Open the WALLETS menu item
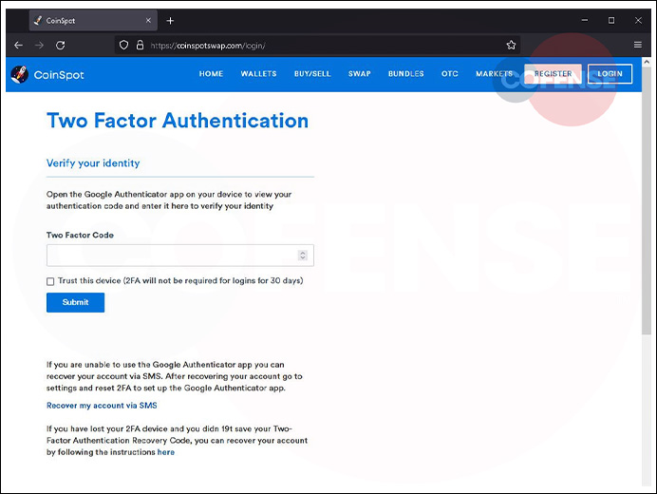The width and height of the screenshot is (657, 494). pos(258,74)
